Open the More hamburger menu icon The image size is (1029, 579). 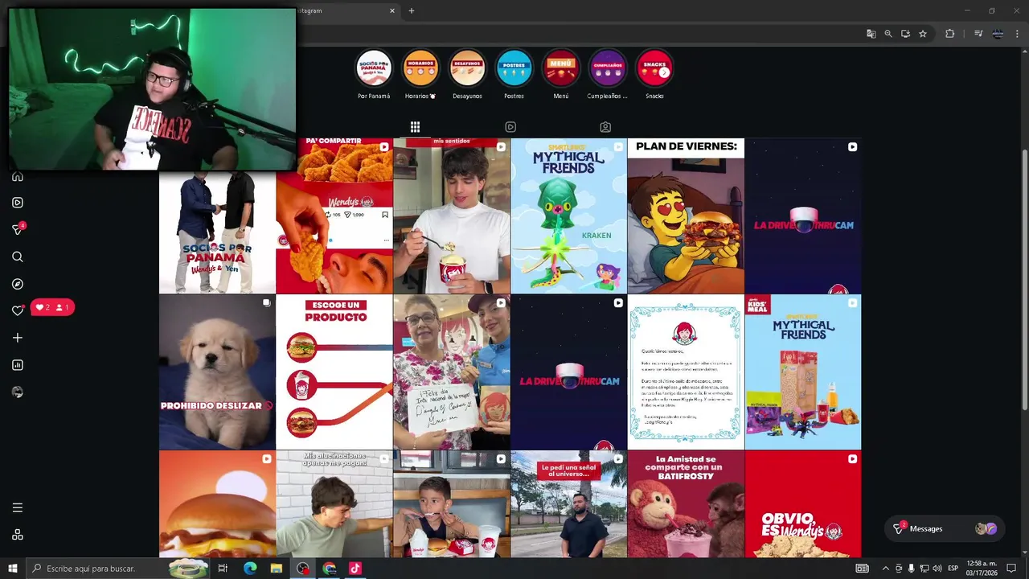(18, 507)
